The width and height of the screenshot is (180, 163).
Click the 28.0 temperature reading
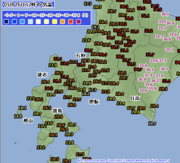141,108
